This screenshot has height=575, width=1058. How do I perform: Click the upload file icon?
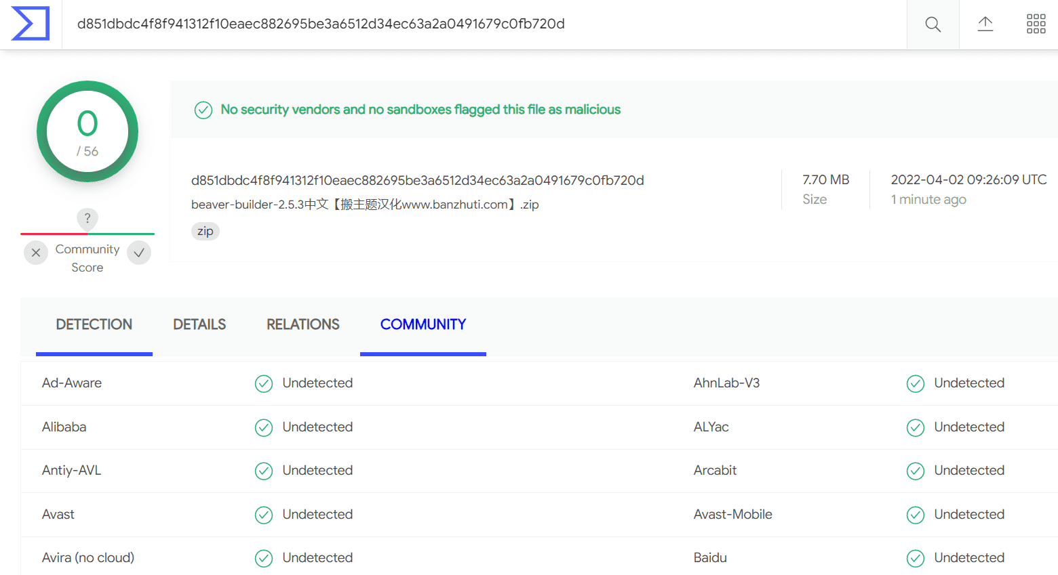click(x=985, y=24)
